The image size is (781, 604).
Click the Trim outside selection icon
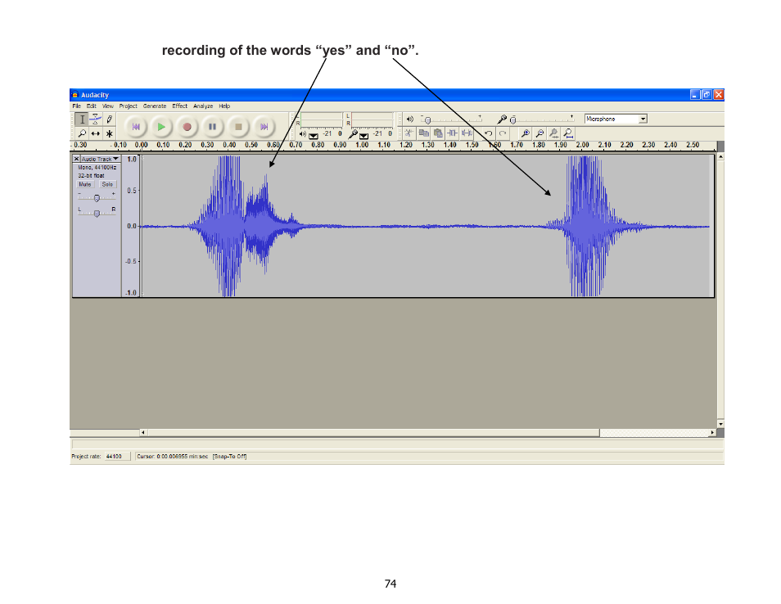pyautogui.click(x=452, y=133)
